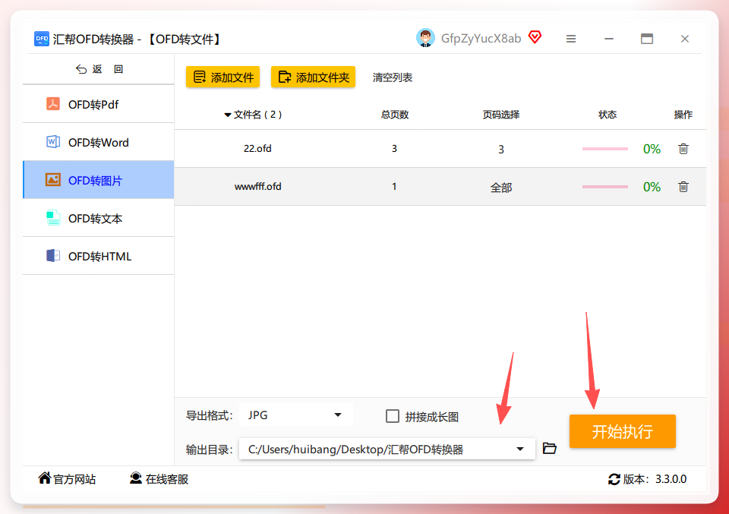The width and height of the screenshot is (729, 514).
Task: Open the OFD转文本 tab
Action: [99, 218]
